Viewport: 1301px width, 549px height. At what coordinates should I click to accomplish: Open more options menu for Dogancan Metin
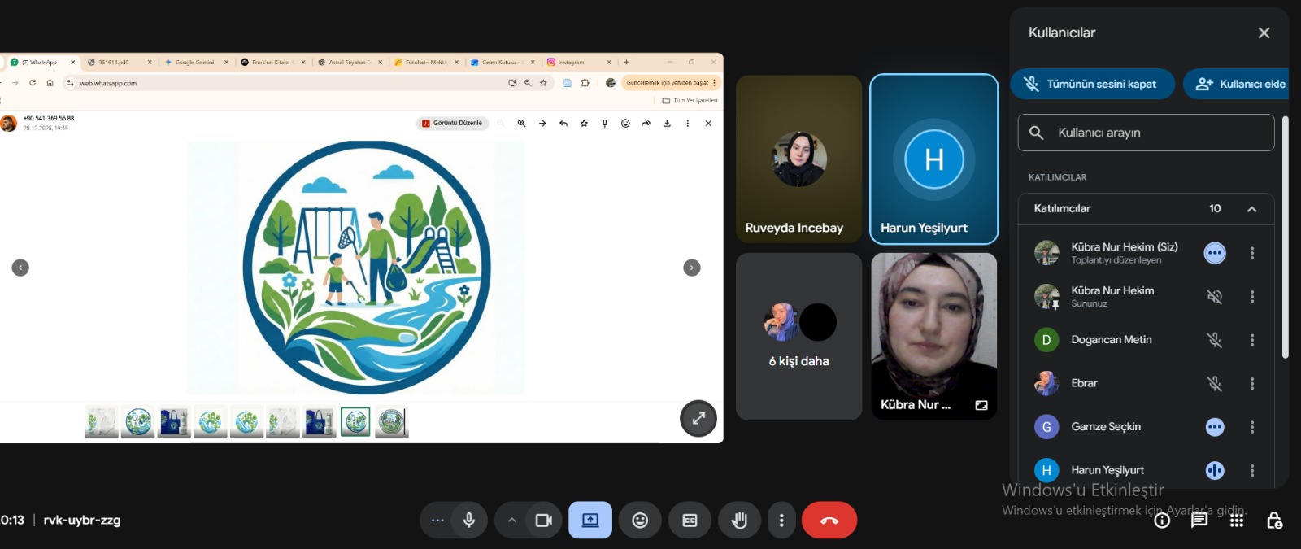point(1251,340)
